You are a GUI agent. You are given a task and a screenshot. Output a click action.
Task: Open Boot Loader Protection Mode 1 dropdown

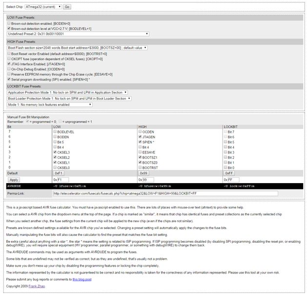pyautogui.click(x=69, y=99)
